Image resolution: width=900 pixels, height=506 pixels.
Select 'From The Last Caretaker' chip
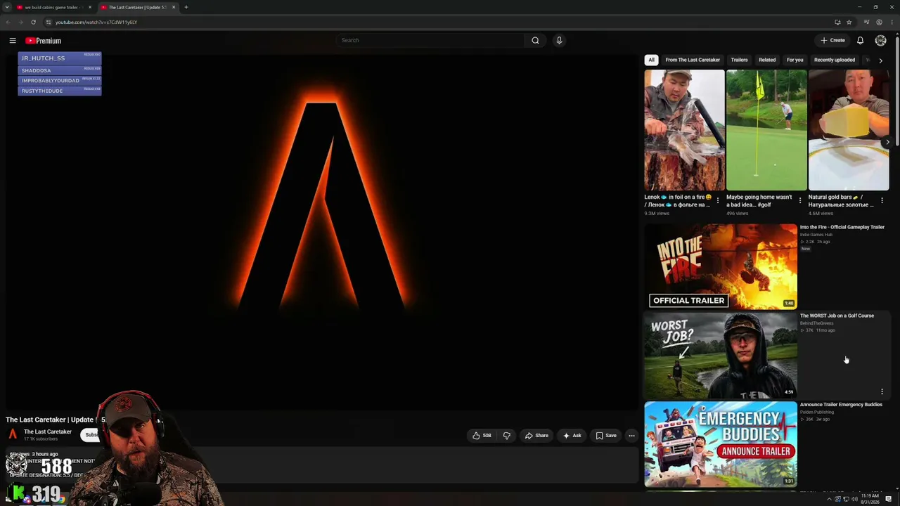pyautogui.click(x=693, y=60)
